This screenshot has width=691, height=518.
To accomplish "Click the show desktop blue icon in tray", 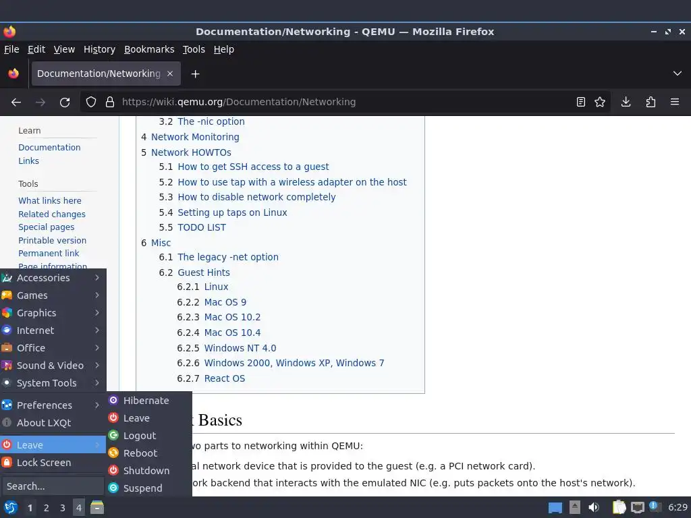I will click(x=555, y=508).
